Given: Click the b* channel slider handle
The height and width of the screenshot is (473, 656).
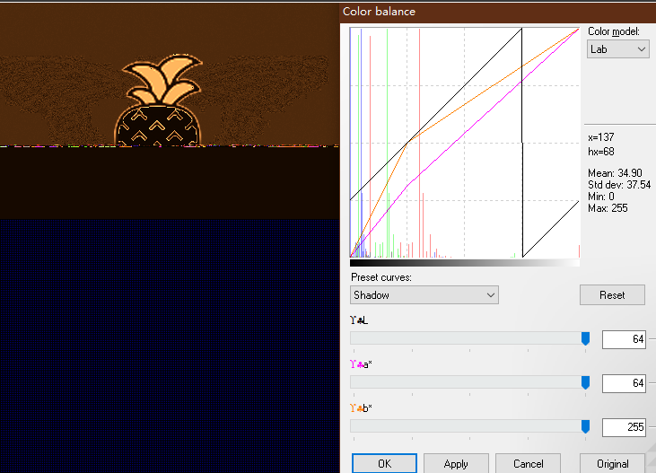Looking at the screenshot, I should (586, 426).
